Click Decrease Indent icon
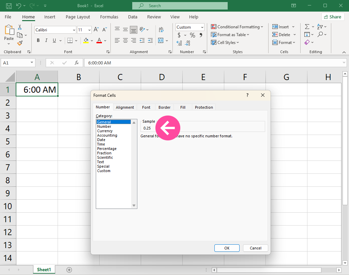The width and height of the screenshot is (349, 275). tap(142, 41)
